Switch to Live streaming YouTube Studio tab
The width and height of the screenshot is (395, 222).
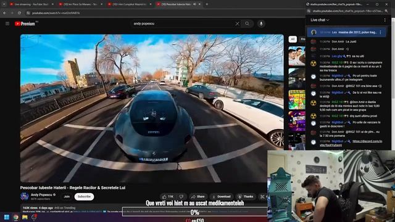pos(31,4)
